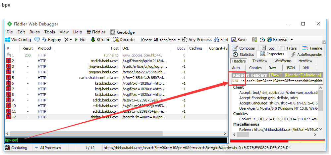Click headers panel vertical scrollbar down arrow
Image resolution: width=331 pixels, height=155 pixels.
click(321, 129)
